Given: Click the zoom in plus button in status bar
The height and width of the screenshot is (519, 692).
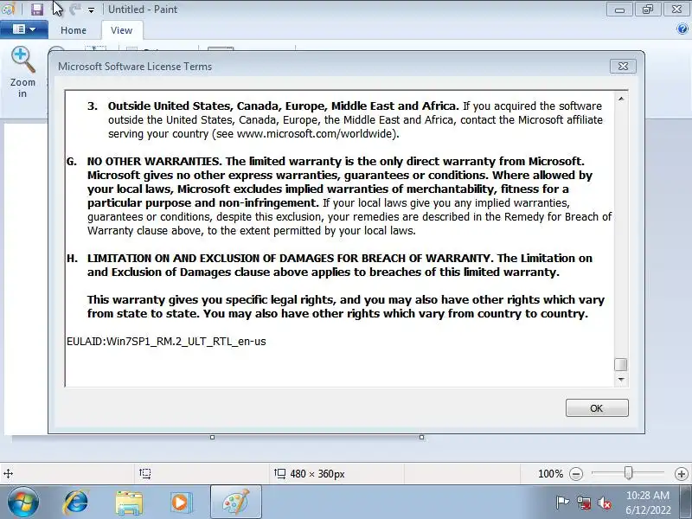Looking at the screenshot, I should [x=682, y=474].
